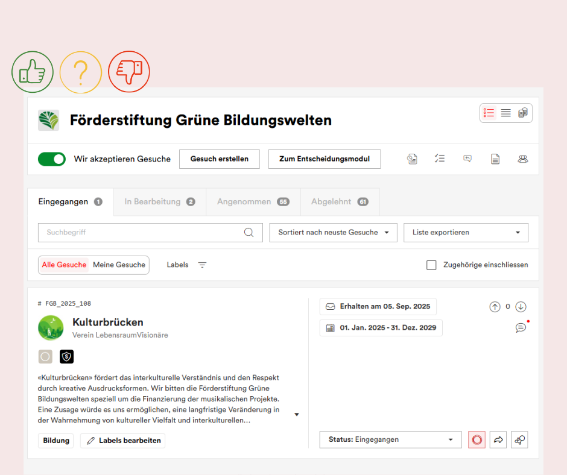Click the Gesuch erstellen button
This screenshot has width=567, height=475.
[220, 159]
